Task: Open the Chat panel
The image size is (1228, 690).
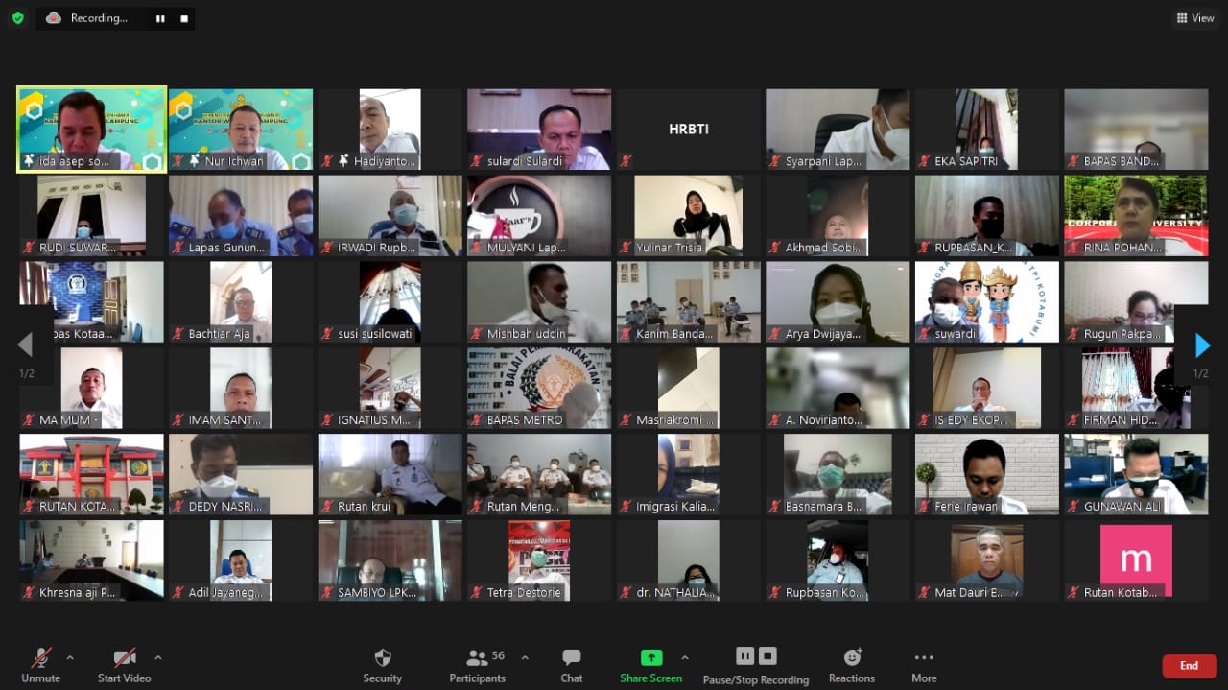Action: click(572, 658)
